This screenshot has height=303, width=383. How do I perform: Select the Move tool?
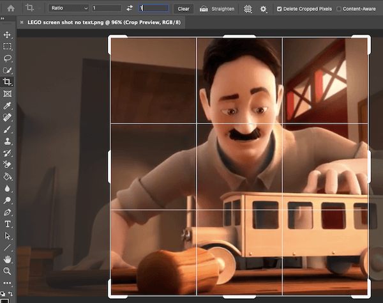[x=7, y=35]
